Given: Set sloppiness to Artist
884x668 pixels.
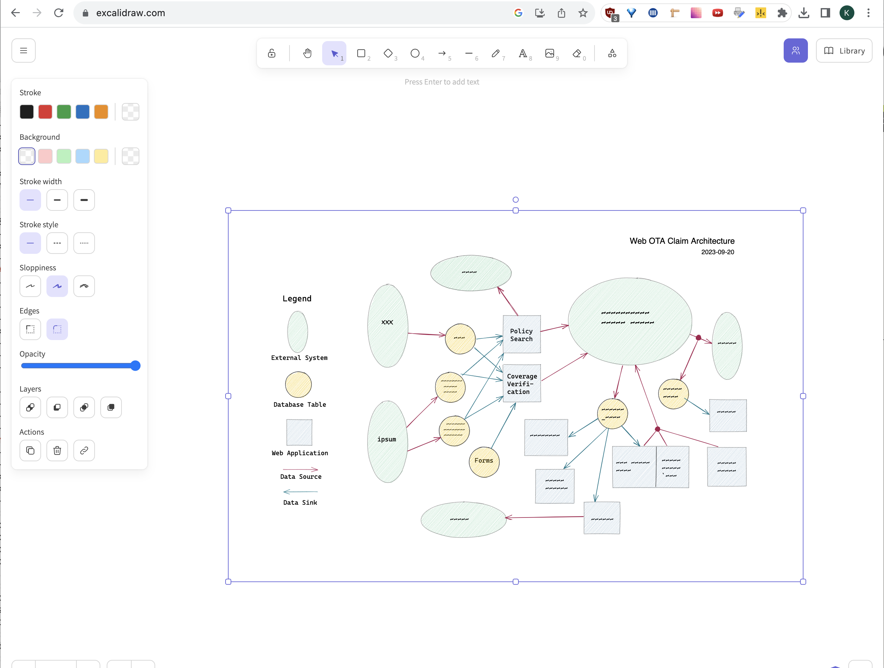Looking at the screenshot, I should pyautogui.click(x=57, y=286).
